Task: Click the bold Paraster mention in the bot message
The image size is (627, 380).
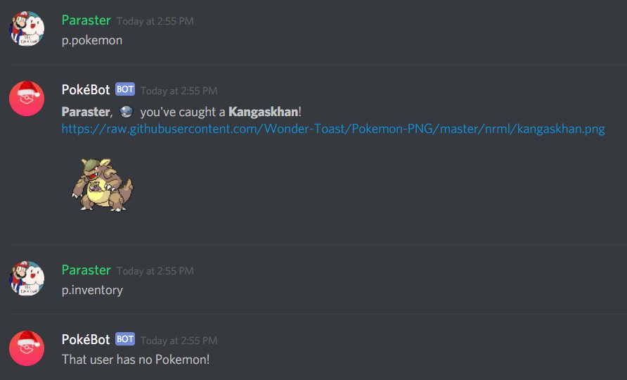Action: (86, 112)
